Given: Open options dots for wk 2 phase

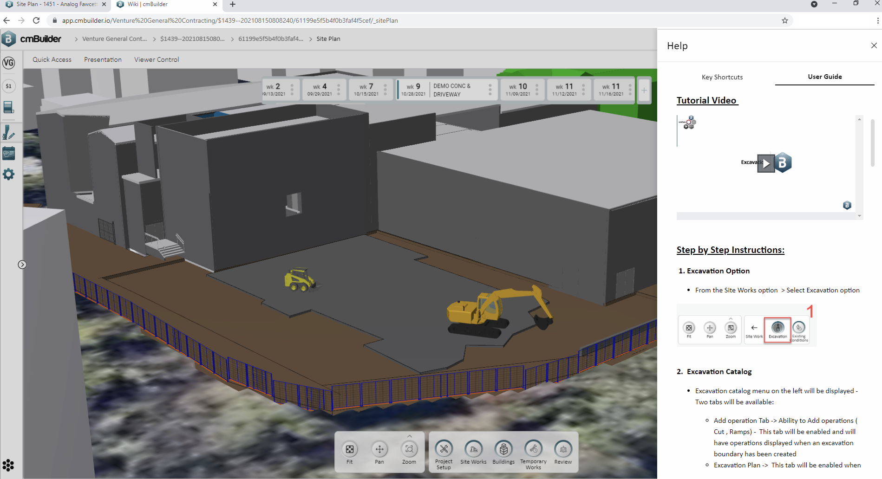Looking at the screenshot, I should point(292,90).
